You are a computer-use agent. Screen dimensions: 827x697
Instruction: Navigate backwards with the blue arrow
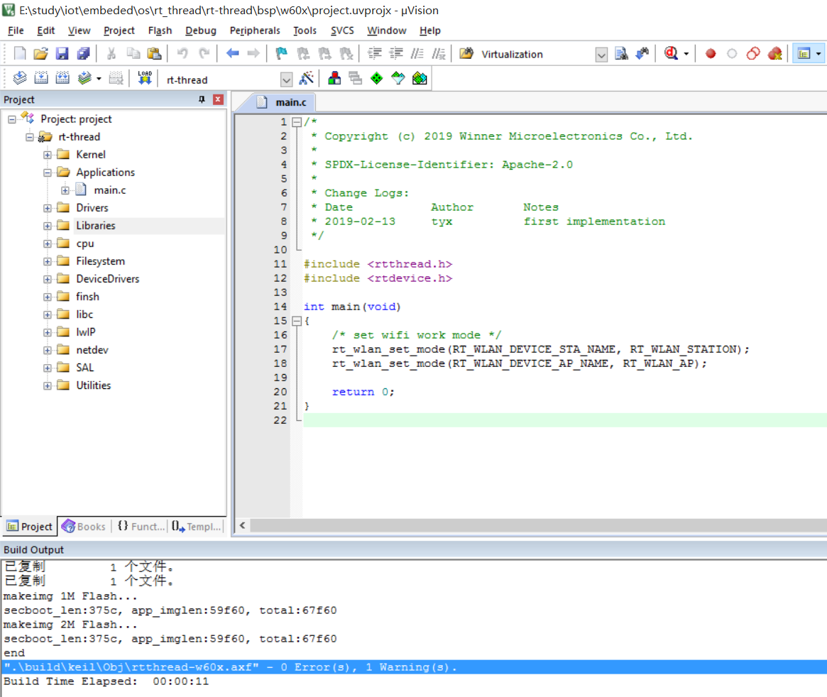[x=233, y=53]
